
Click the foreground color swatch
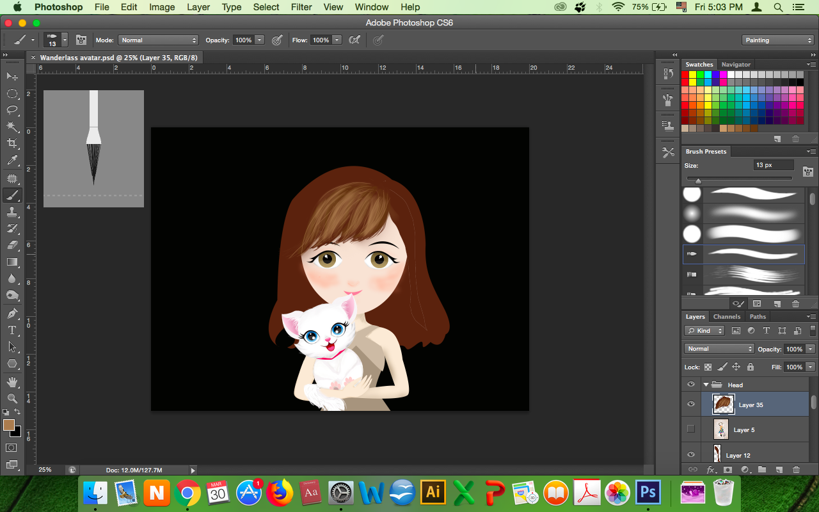pyautogui.click(x=8, y=424)
